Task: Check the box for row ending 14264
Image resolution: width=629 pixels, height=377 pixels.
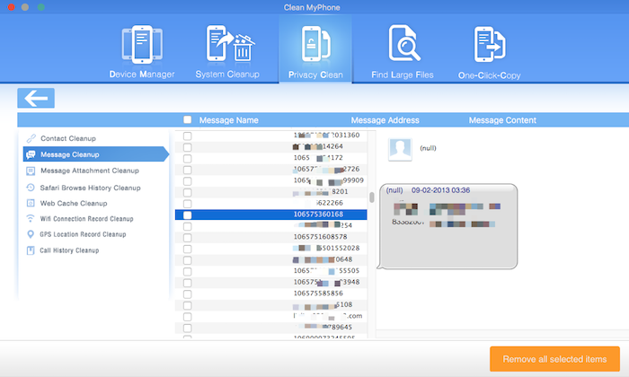Action: [187, 147]
